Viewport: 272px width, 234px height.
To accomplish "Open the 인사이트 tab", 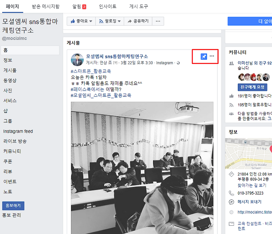I will (x=108, y=6).
